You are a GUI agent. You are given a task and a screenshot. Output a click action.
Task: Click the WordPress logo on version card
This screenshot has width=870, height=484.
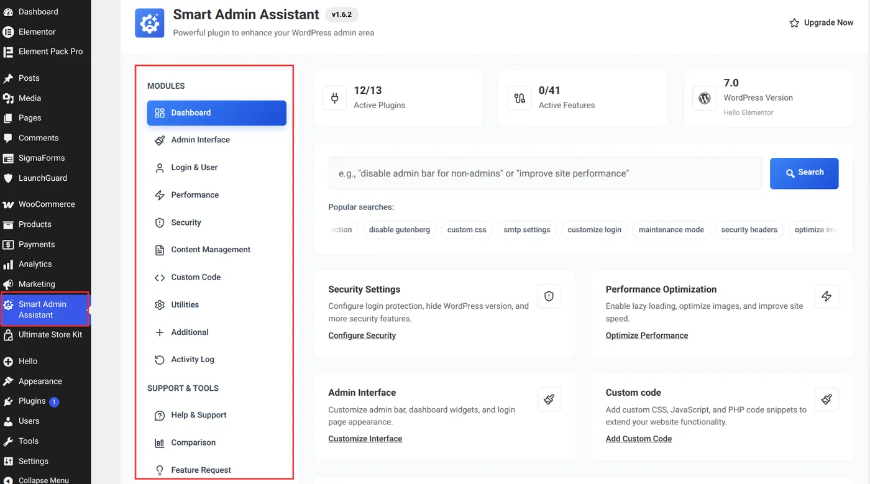(704, 98)
